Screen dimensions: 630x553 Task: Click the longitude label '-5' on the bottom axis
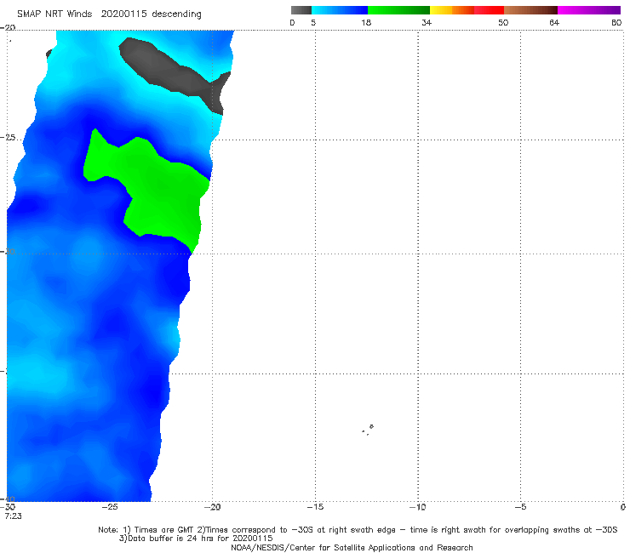(521, 507)
